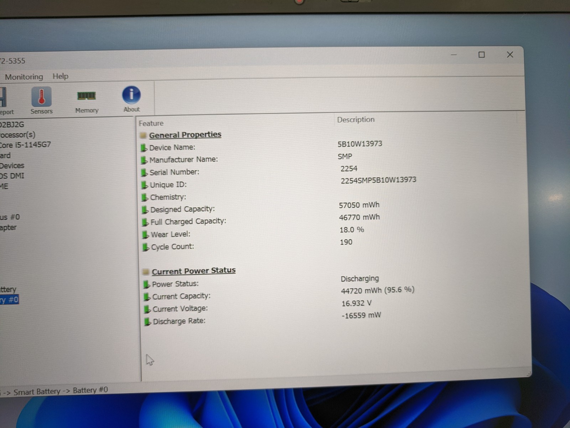Click the battery icon beside Unique ID
570x428 pixels.
click(x=144, y=185)
